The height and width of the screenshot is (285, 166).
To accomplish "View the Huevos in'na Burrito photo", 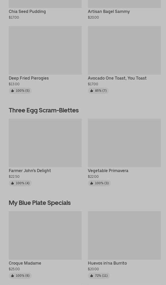I will coord(124,235).
